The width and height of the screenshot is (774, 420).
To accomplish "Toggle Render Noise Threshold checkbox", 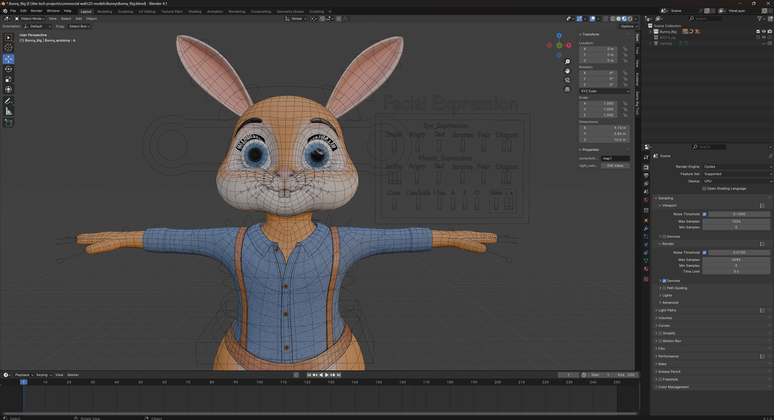I will 704,252.
